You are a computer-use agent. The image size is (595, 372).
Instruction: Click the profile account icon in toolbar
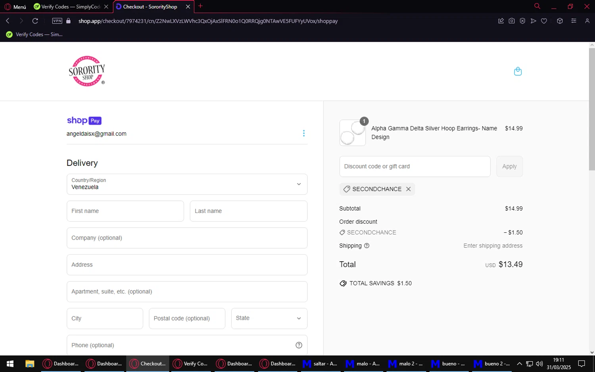tap(587, 21)
